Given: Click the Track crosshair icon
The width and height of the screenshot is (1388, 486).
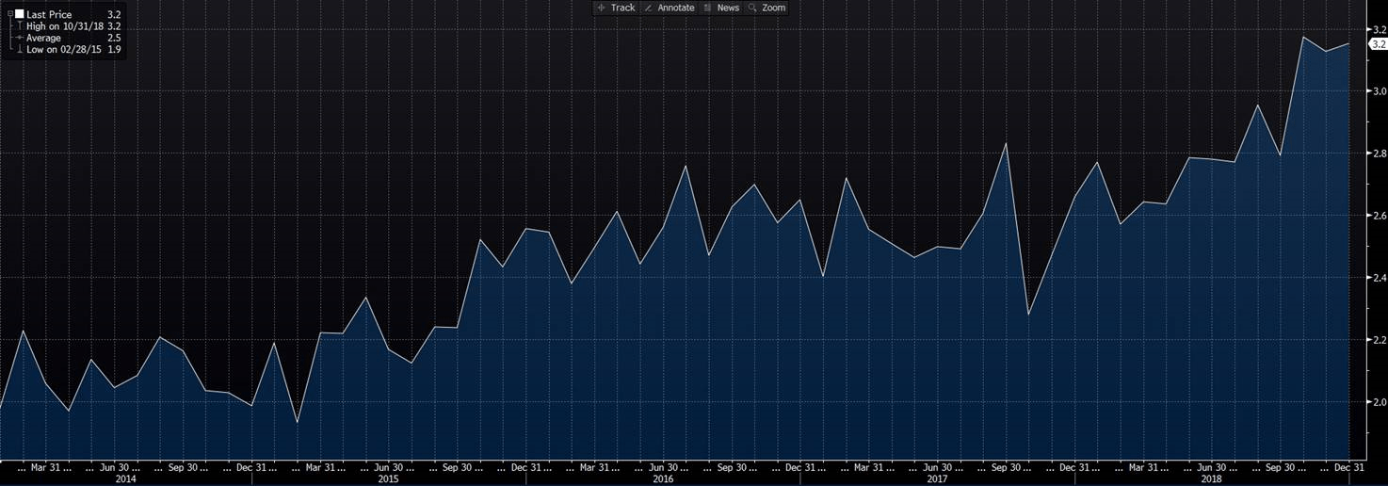Looking at the screenshot, I should [602, 8].
